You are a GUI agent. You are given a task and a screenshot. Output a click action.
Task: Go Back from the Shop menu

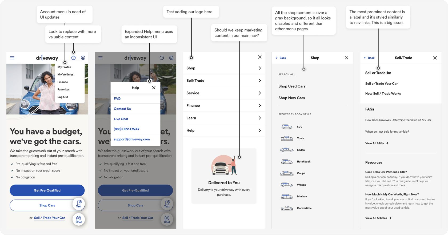(281, 58)
